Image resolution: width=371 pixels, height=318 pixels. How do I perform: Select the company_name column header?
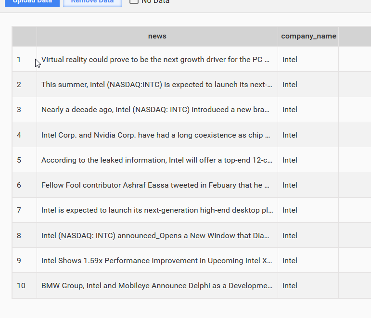click(308, 36)
